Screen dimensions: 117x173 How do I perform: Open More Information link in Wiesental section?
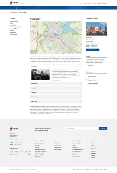coord(56,80)
